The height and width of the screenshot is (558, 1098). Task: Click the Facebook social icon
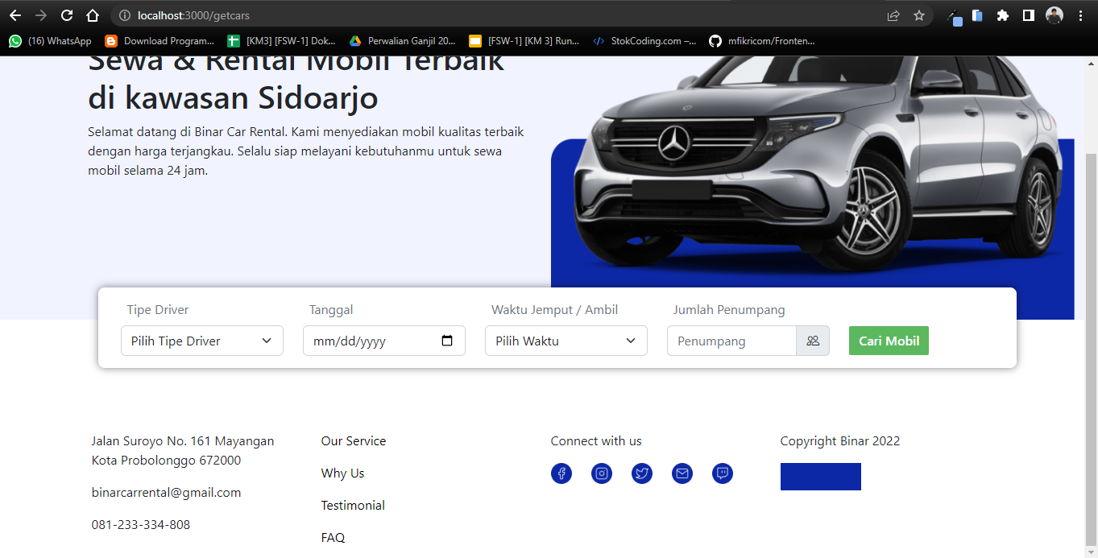[x=561, y=473]
